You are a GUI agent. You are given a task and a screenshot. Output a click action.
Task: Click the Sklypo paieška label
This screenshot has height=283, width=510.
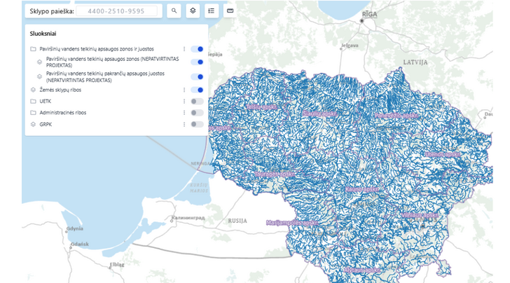pos(52,11)
